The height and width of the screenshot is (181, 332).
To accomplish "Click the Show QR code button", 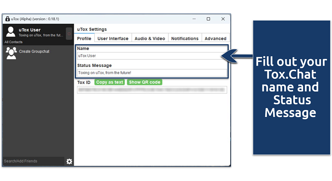I will (145, 82).
